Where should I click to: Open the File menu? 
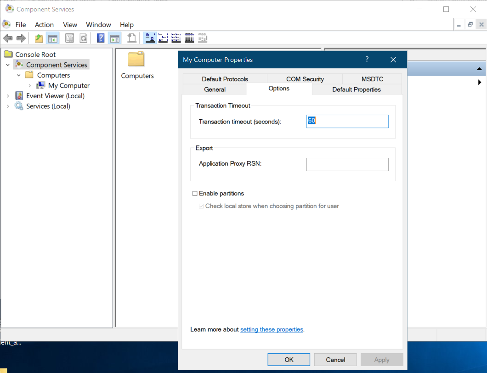(21, 24)
